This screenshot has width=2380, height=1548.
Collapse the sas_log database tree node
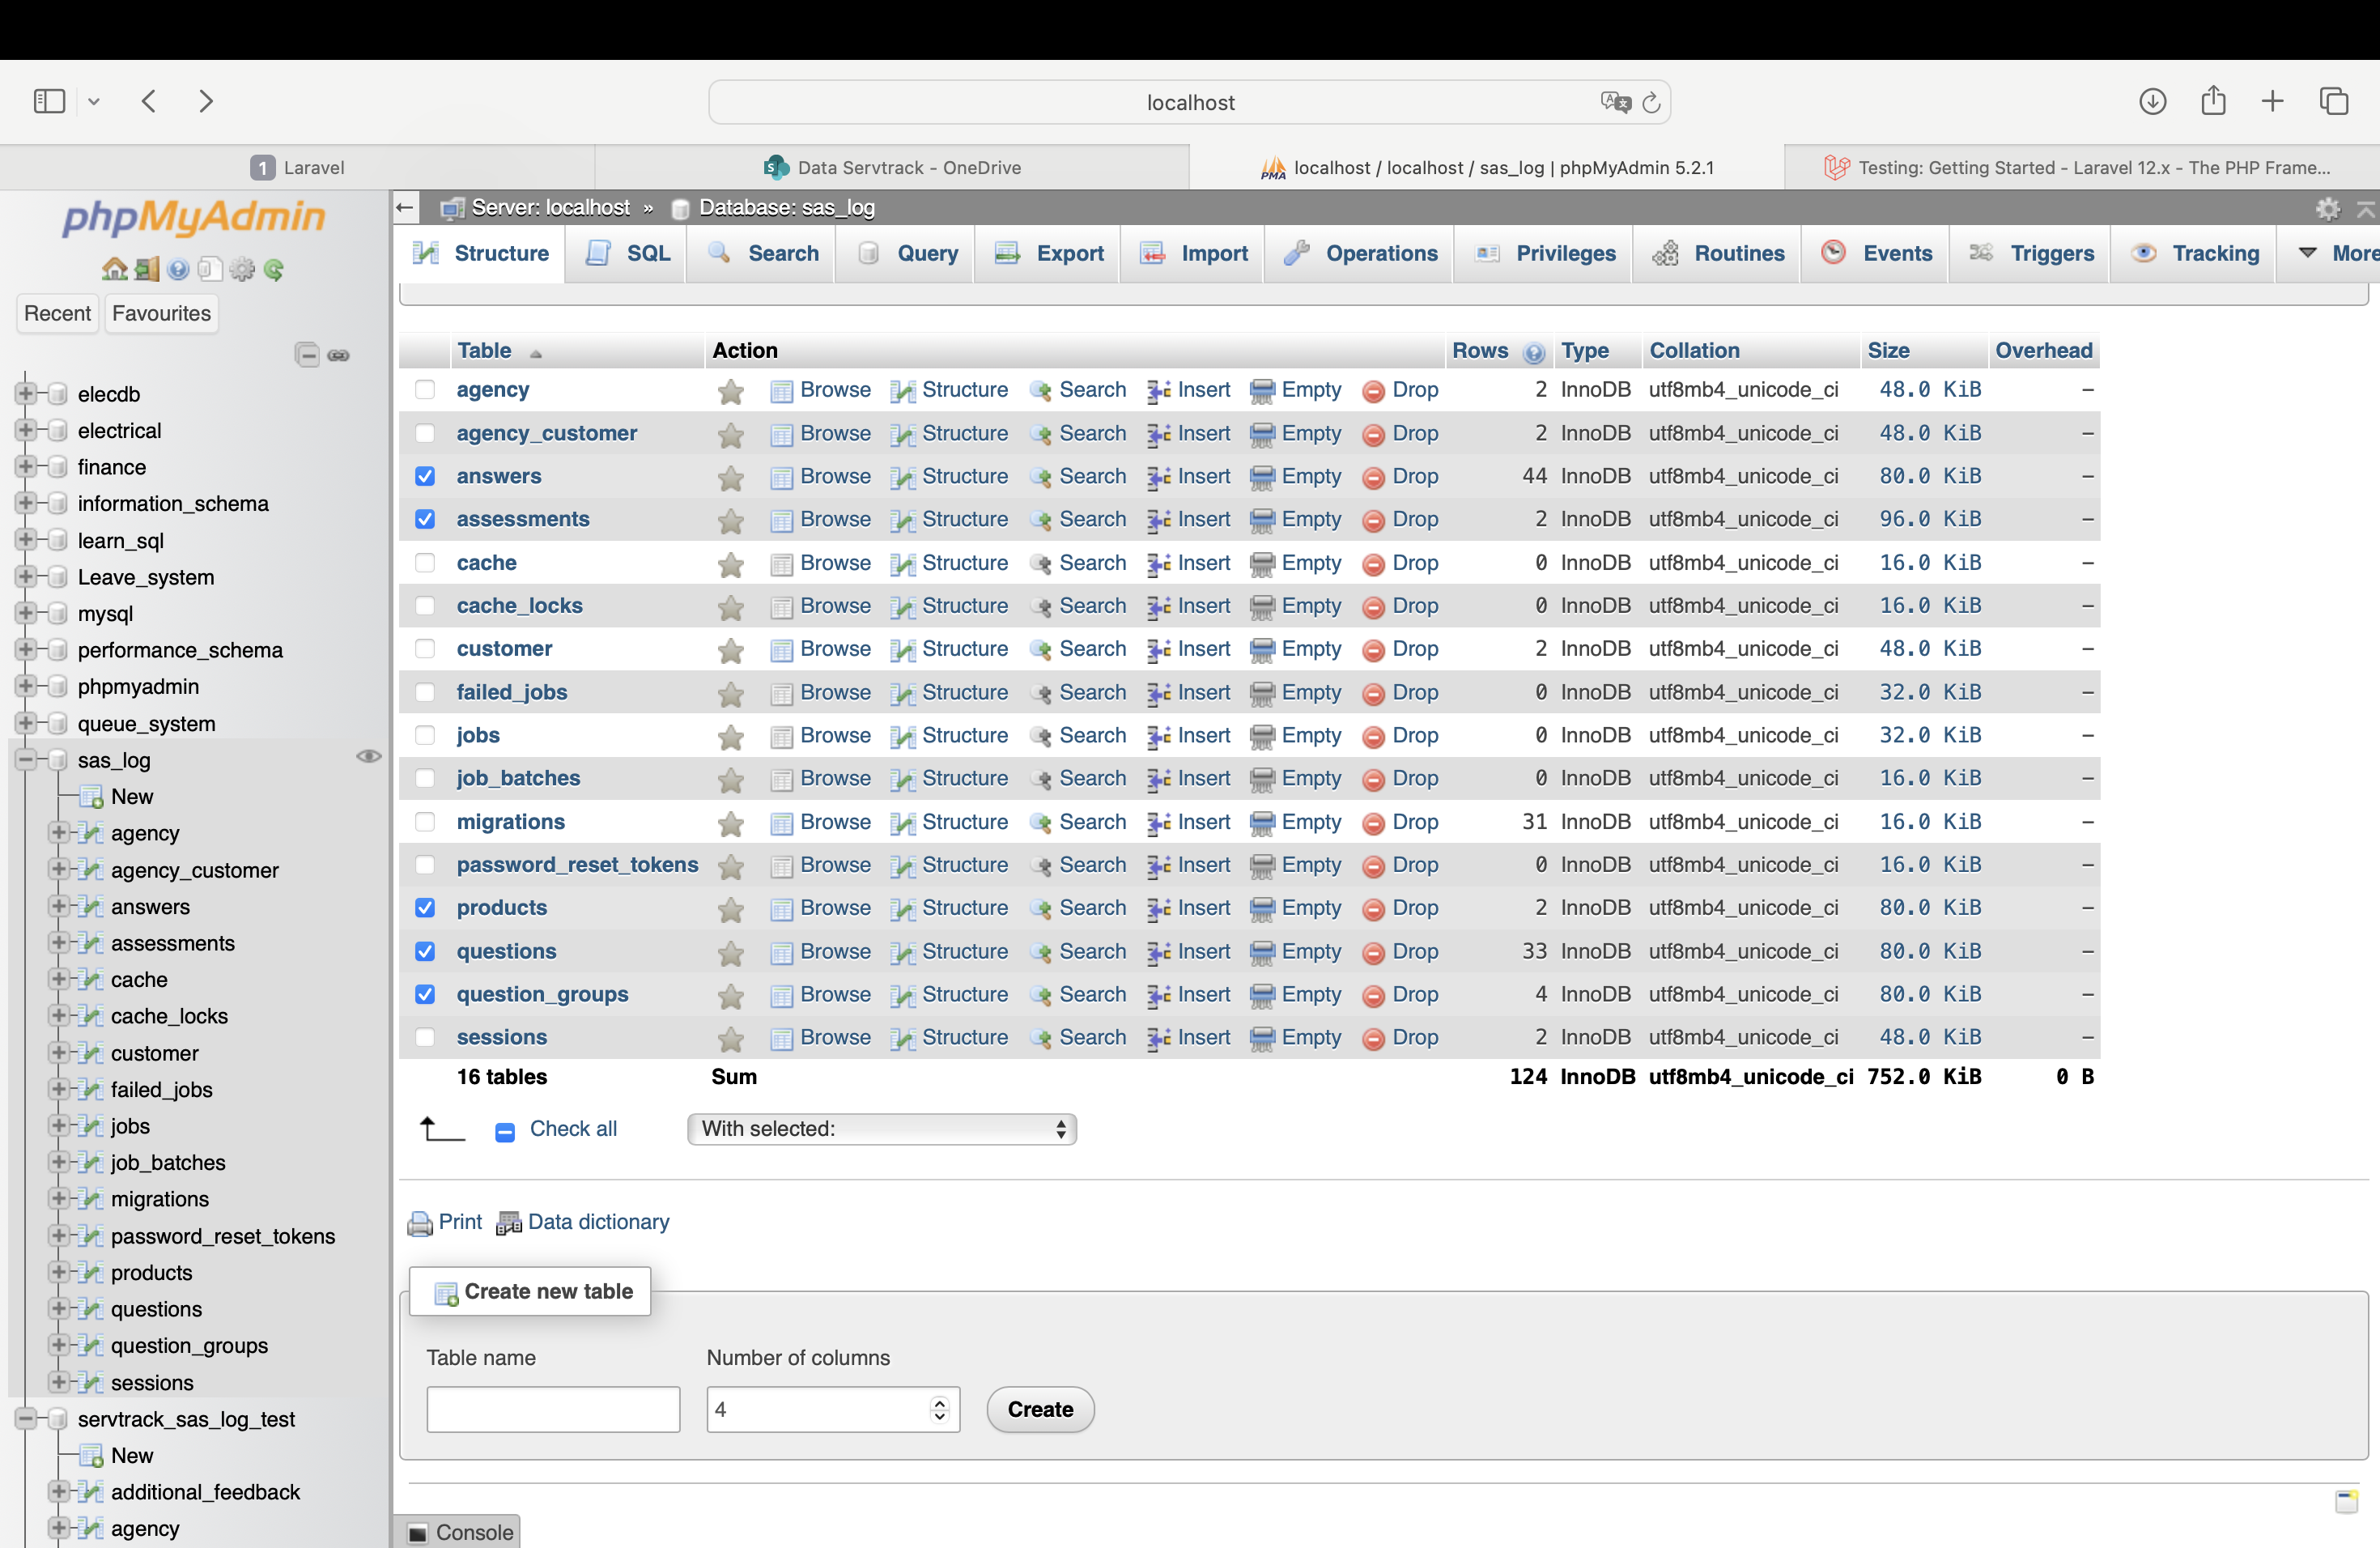coord(26,760)
